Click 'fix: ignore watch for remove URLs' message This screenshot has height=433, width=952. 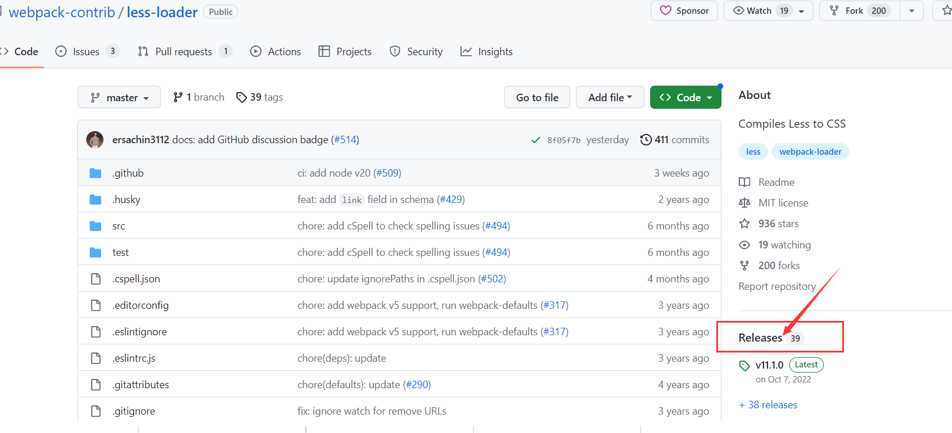pos(371,411)
